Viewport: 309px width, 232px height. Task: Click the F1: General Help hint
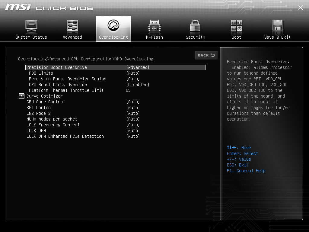click(x=246, y=171)
